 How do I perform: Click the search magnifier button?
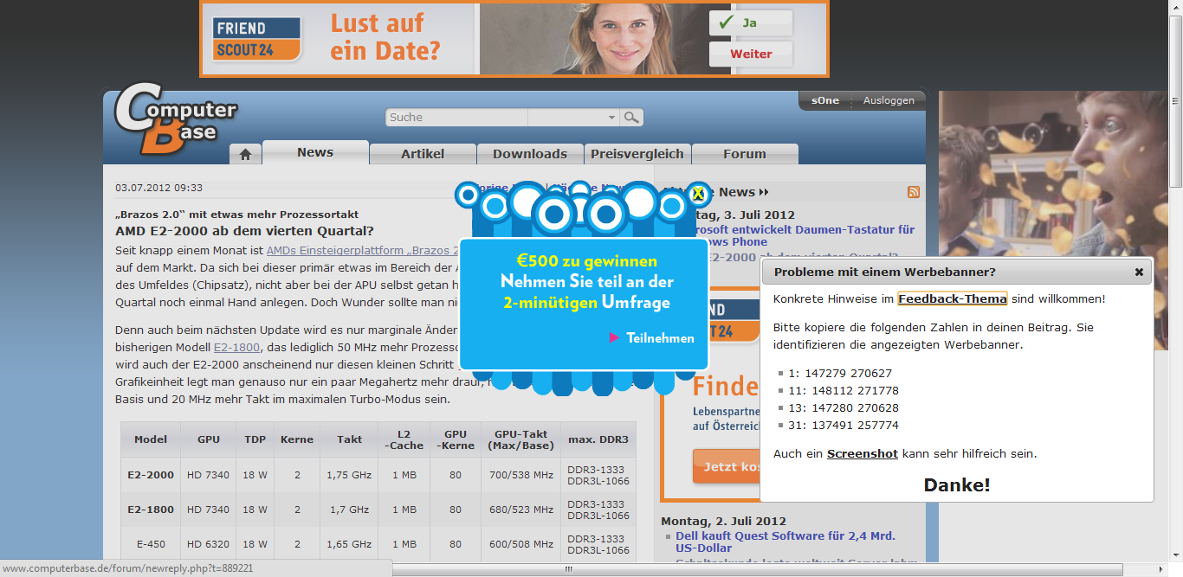coord(632,117)
